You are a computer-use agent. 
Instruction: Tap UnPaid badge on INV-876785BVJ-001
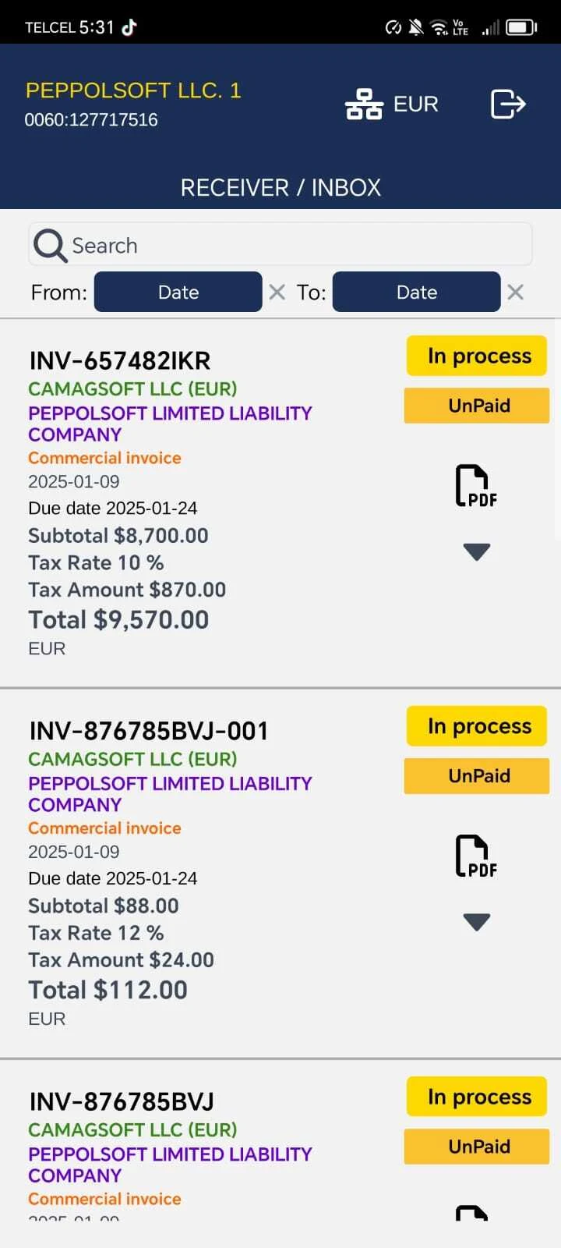pos(477,776)
